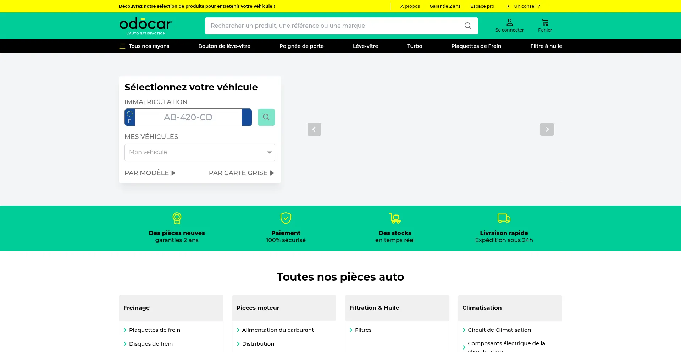Open Plaquettes de Frein category
681x352 pixels.
(476, 46)
